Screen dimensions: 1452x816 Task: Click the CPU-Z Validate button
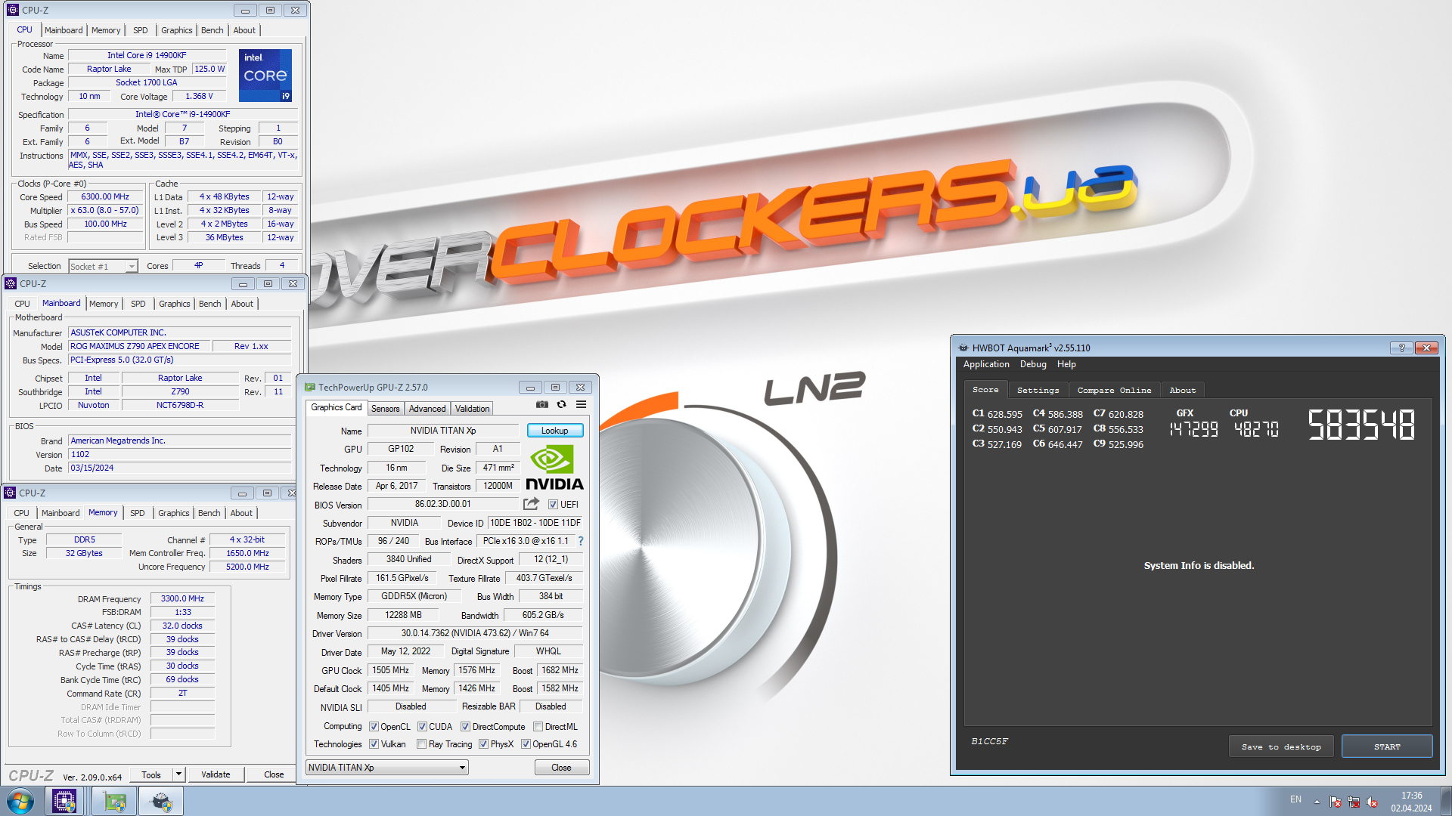click(x=216, y=774)
